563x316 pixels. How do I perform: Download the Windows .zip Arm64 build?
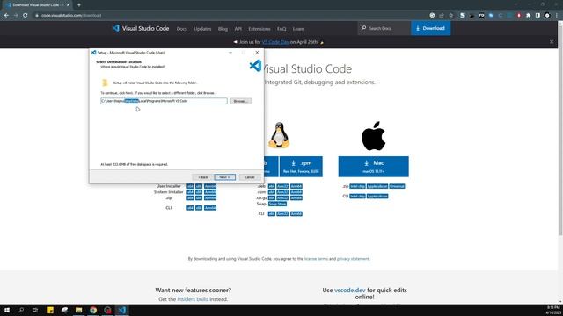pyautogui.click(x=210, y=197)
